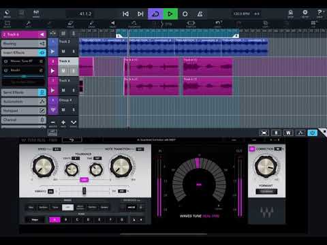Viewport: 327px width, 245px height.
Task: Open the Setup gear icon
Action: tap(305, 14)
